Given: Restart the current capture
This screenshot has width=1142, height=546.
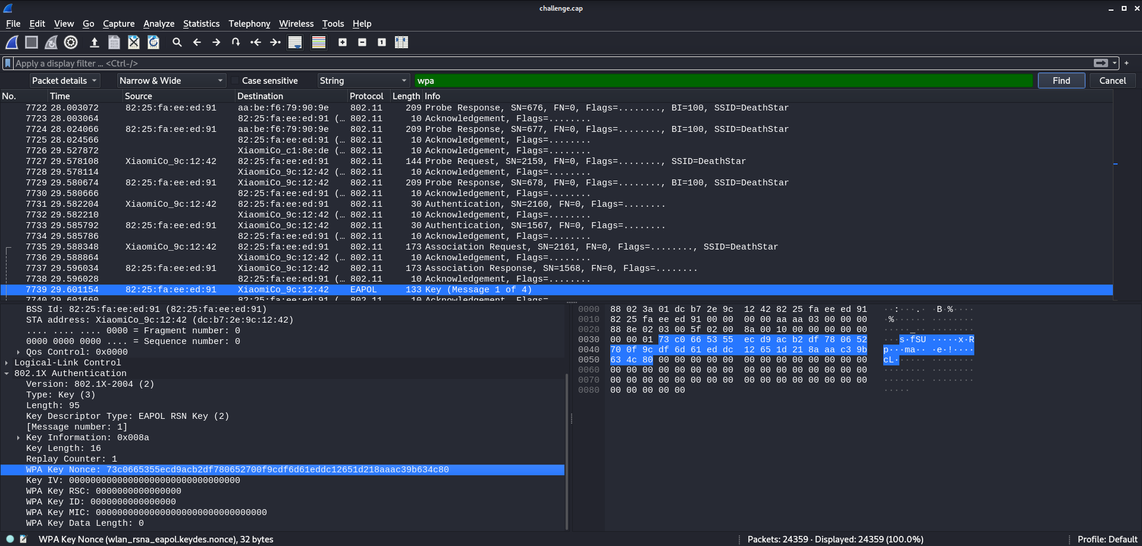Looking at the screenshot, I should pos(51,42).
